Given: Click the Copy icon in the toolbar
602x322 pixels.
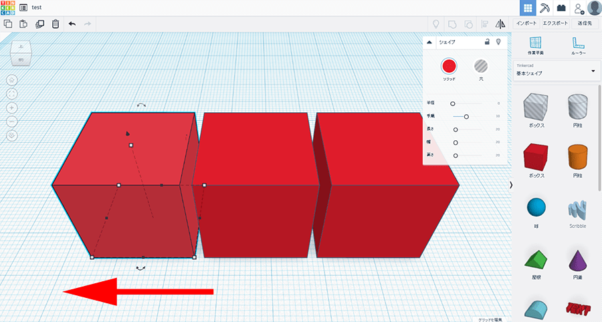Looking at the screenshot, I should 8,24.
